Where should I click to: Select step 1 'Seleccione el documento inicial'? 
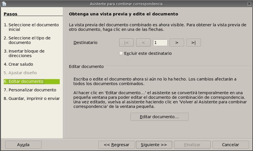pos(31,27)
